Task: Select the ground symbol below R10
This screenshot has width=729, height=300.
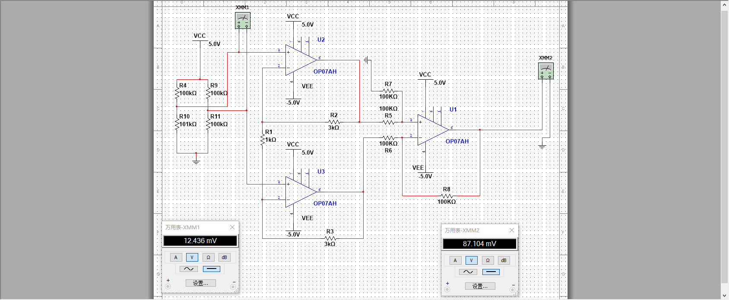Action: point(196,160)
